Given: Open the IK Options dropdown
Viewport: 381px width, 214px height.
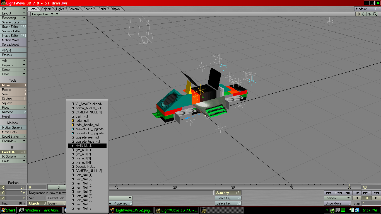Looking at the screenshot, I should point(13,157).
